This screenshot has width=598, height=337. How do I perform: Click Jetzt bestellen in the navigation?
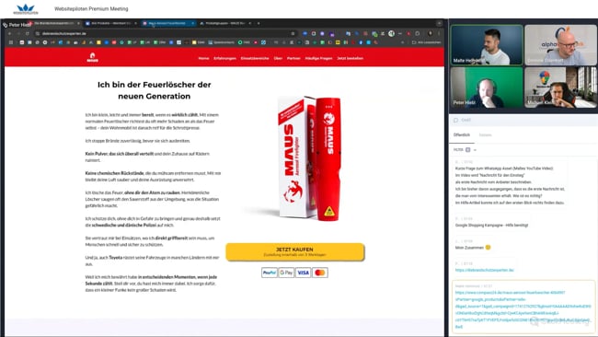[351, 58]
